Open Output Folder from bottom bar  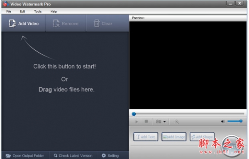click(x=25, y=156)
